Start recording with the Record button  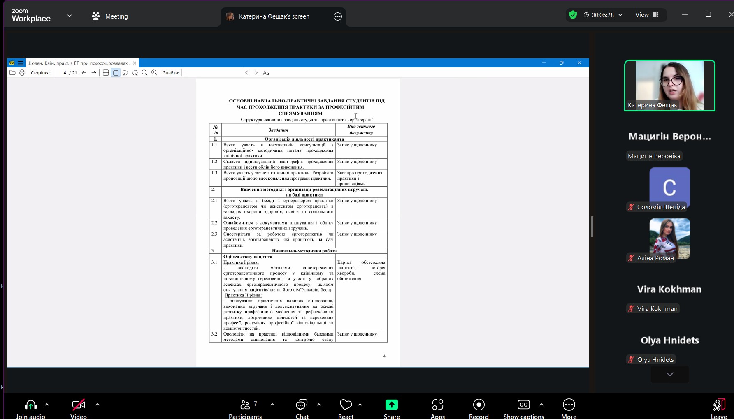478,405
